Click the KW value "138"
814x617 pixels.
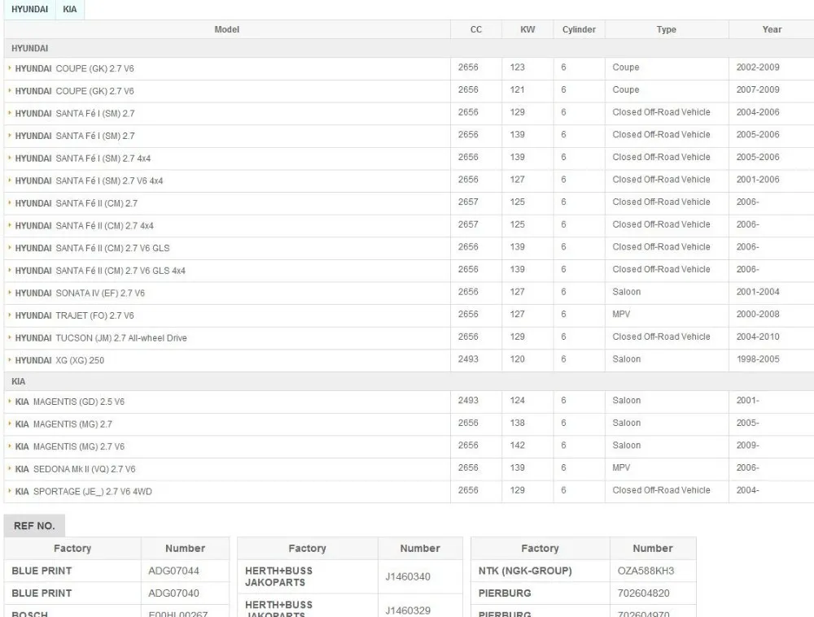[x=517, y=423]
